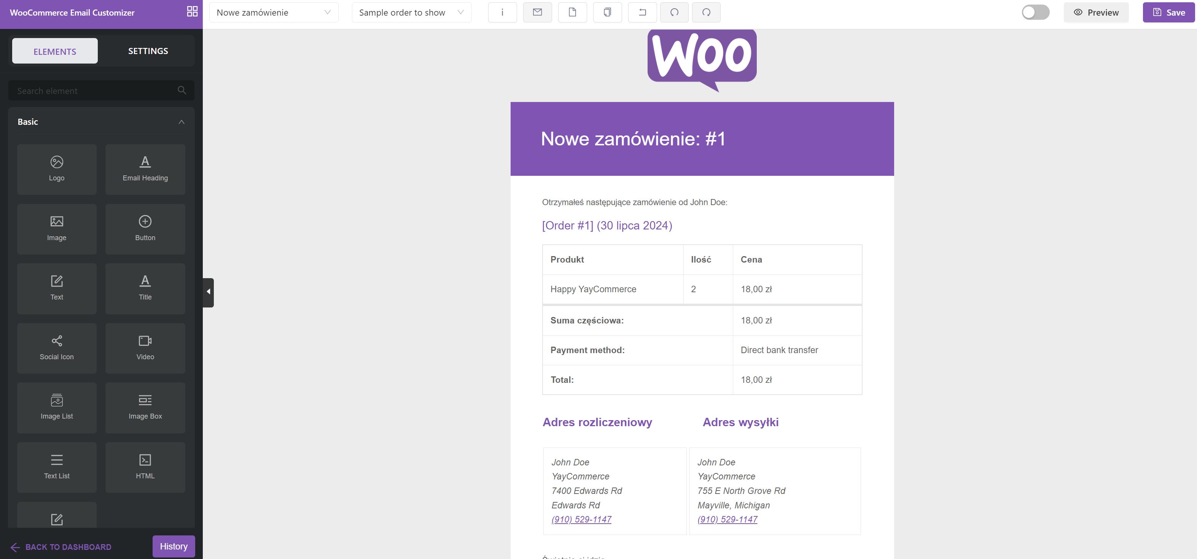Viewport: 1197px width, 559px height.
Task: Toggle the switch next to Preview
Action: (x=1035, y=12)
